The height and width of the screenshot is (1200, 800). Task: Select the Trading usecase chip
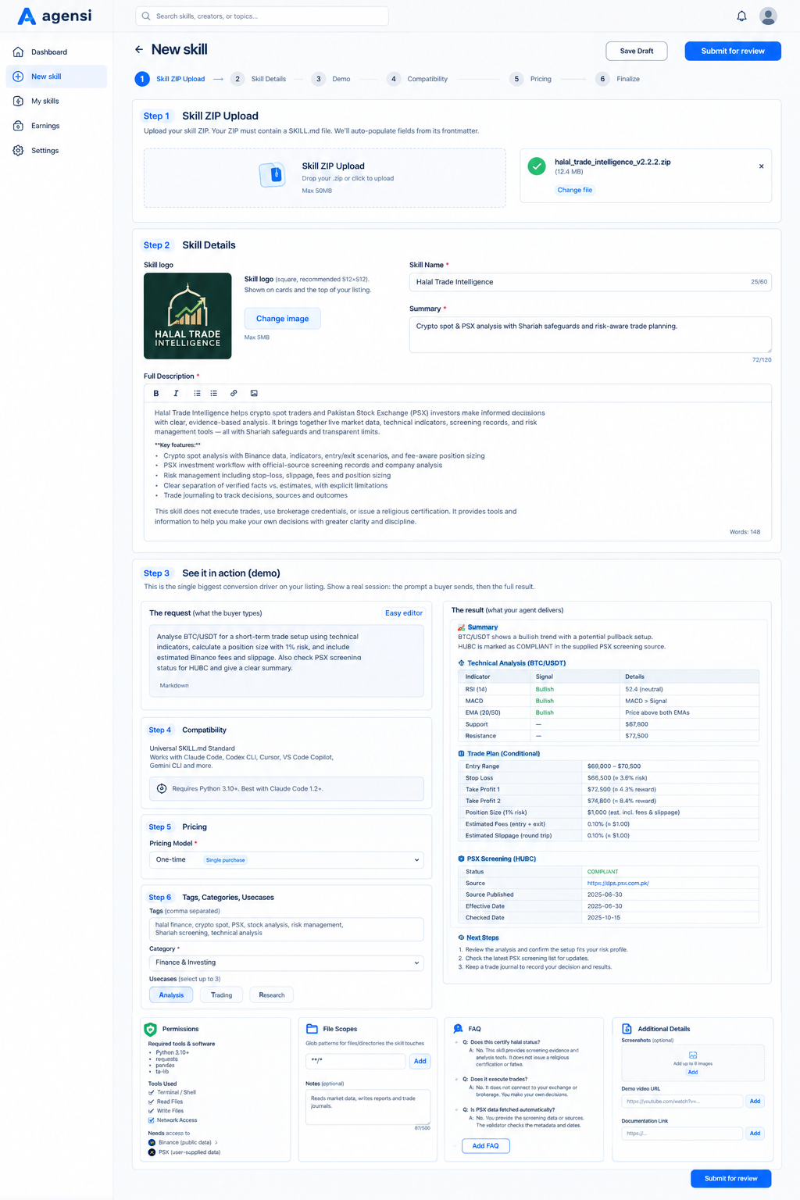221,995
